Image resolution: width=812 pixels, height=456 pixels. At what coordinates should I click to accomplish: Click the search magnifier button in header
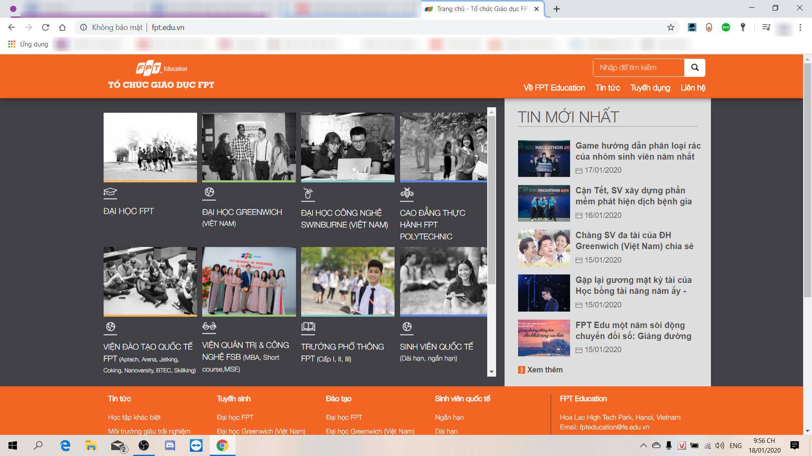click(x=695, y=68)
